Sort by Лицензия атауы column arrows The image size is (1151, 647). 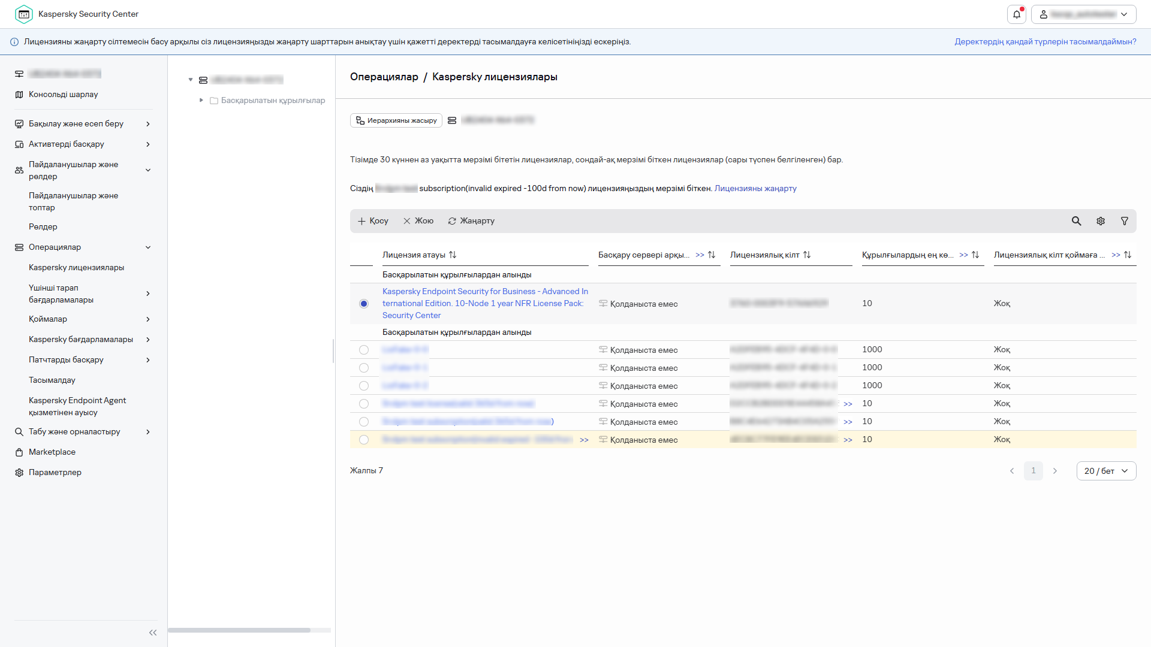453,255
